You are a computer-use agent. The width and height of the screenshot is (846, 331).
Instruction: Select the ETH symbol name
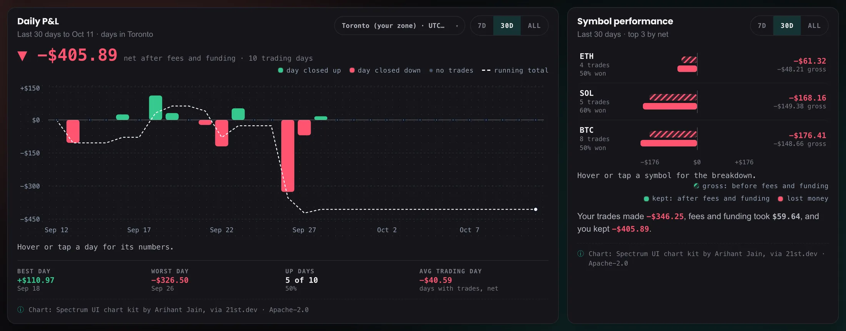tap(587, 56)
